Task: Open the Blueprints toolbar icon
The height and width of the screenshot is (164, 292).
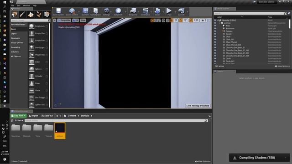Action: click(133, 11)
